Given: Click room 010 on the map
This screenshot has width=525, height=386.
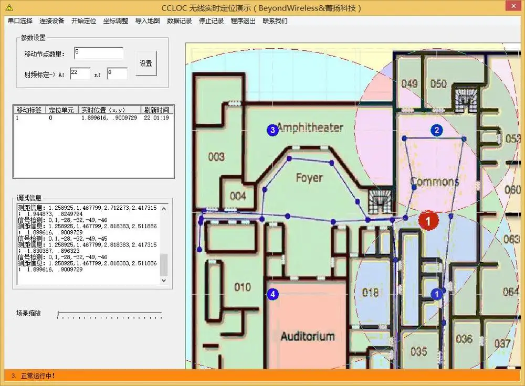Looking at the screenshot, I should coord(243,287).
